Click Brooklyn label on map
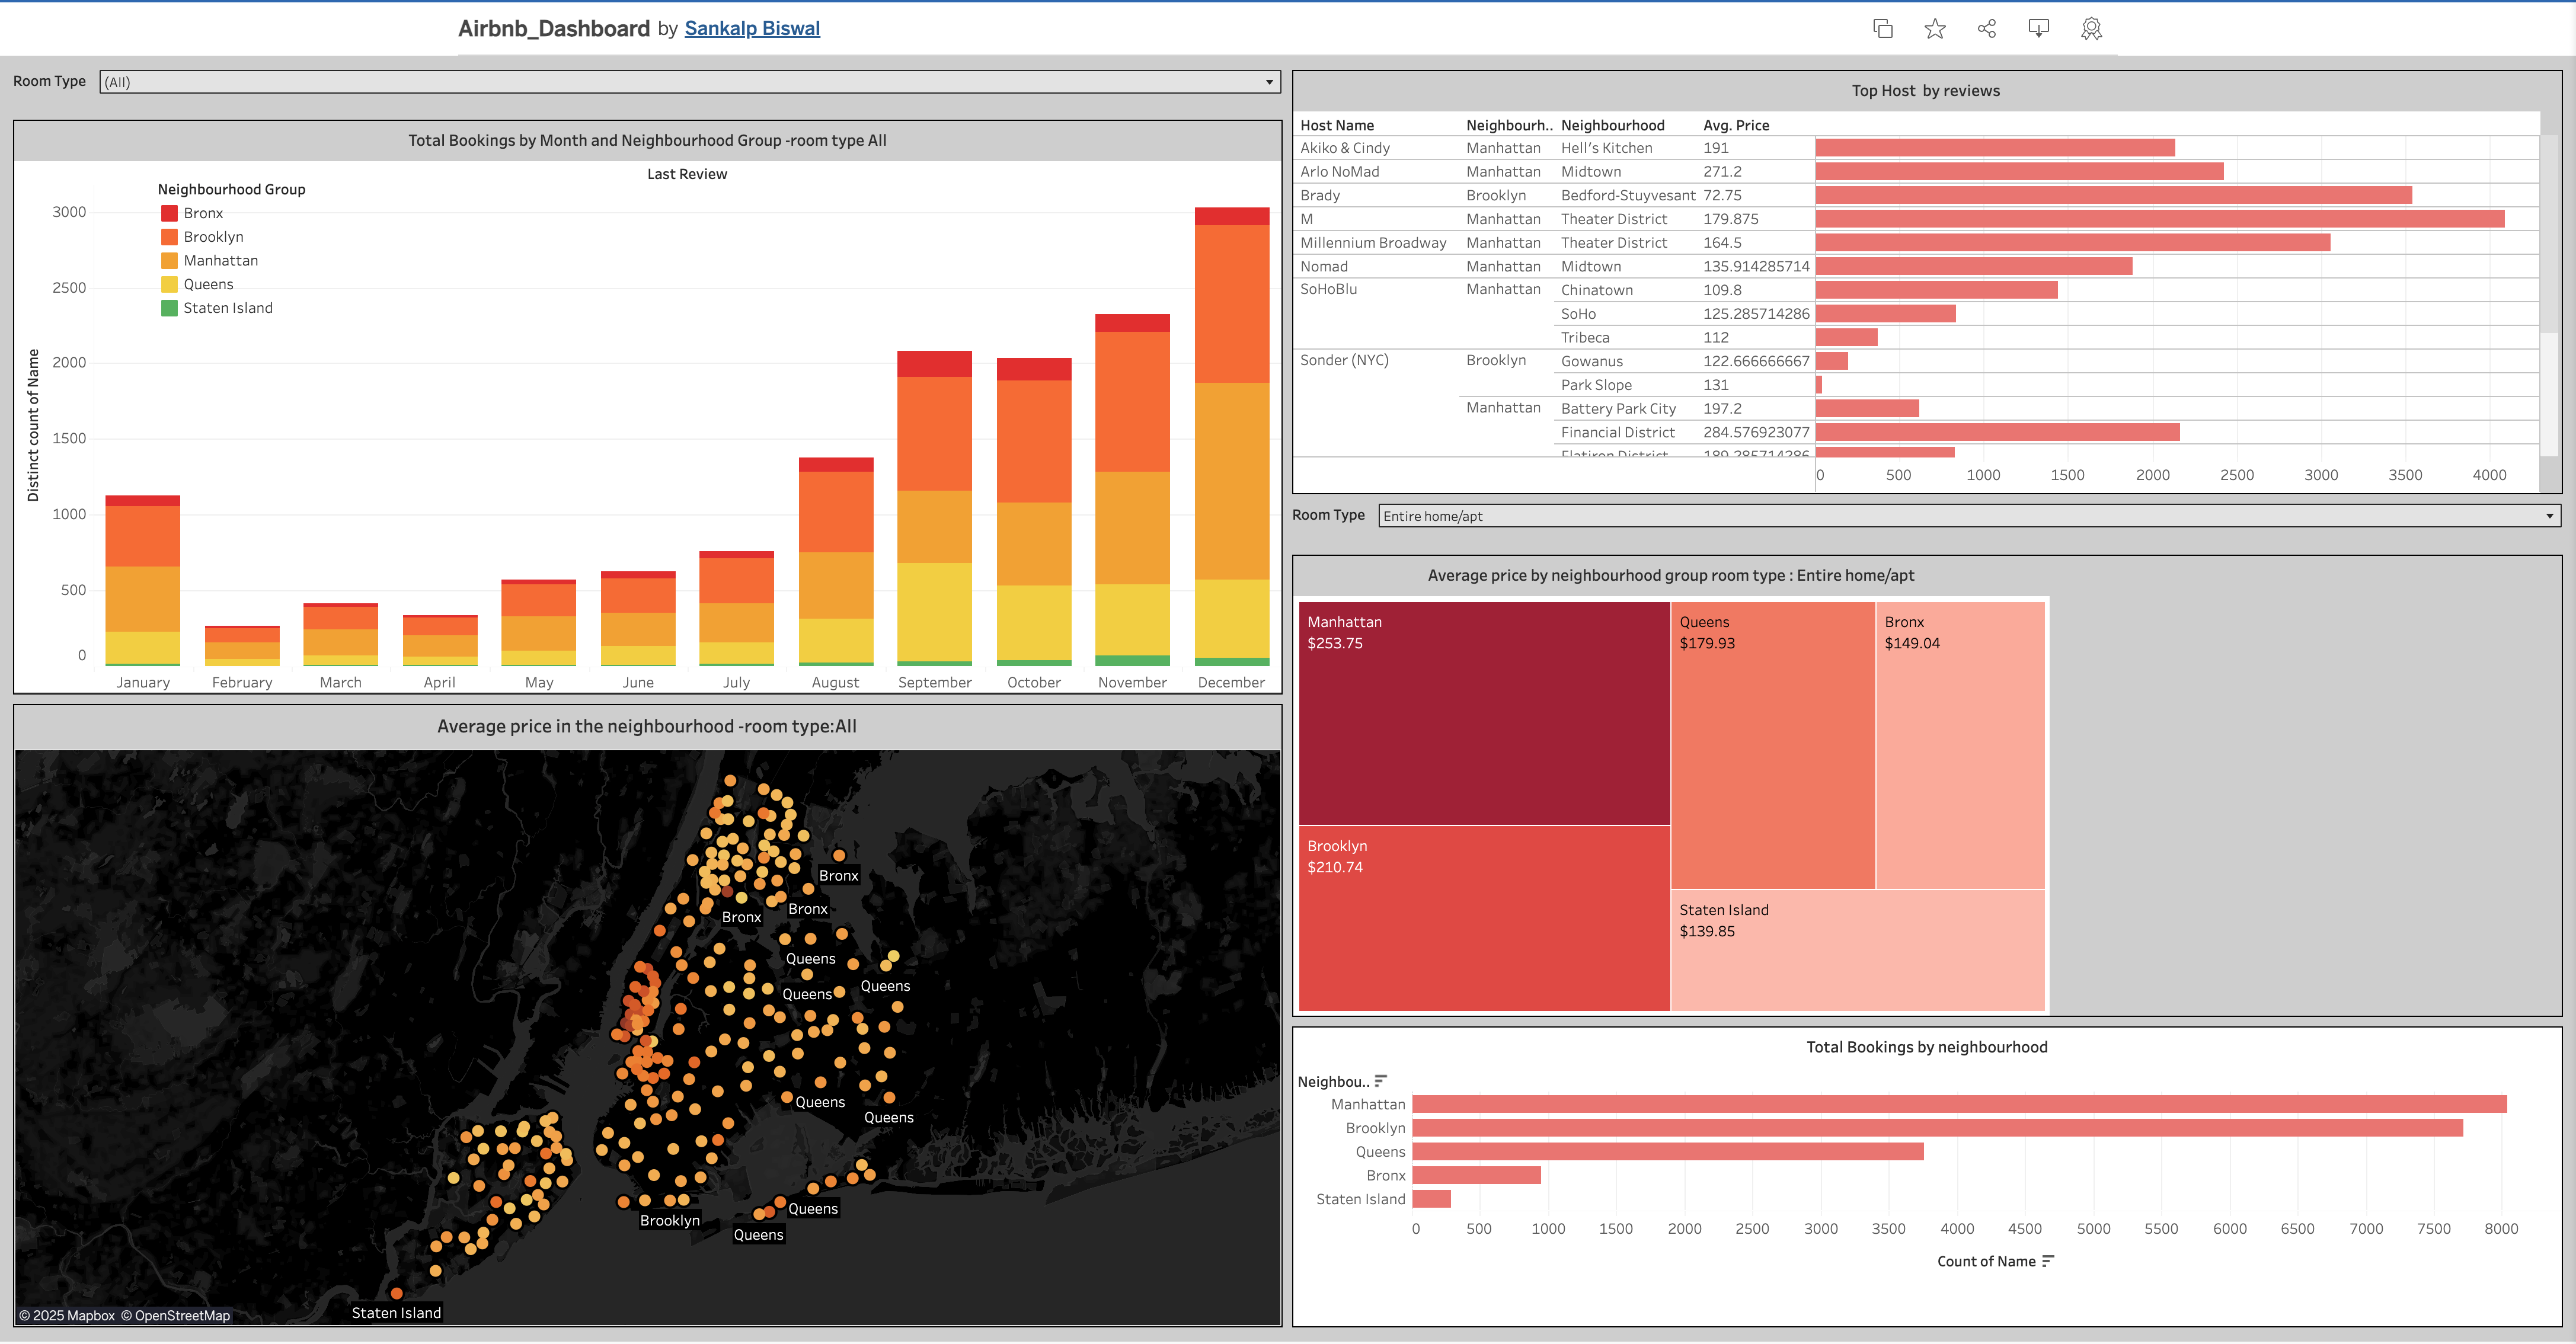 670,1220
